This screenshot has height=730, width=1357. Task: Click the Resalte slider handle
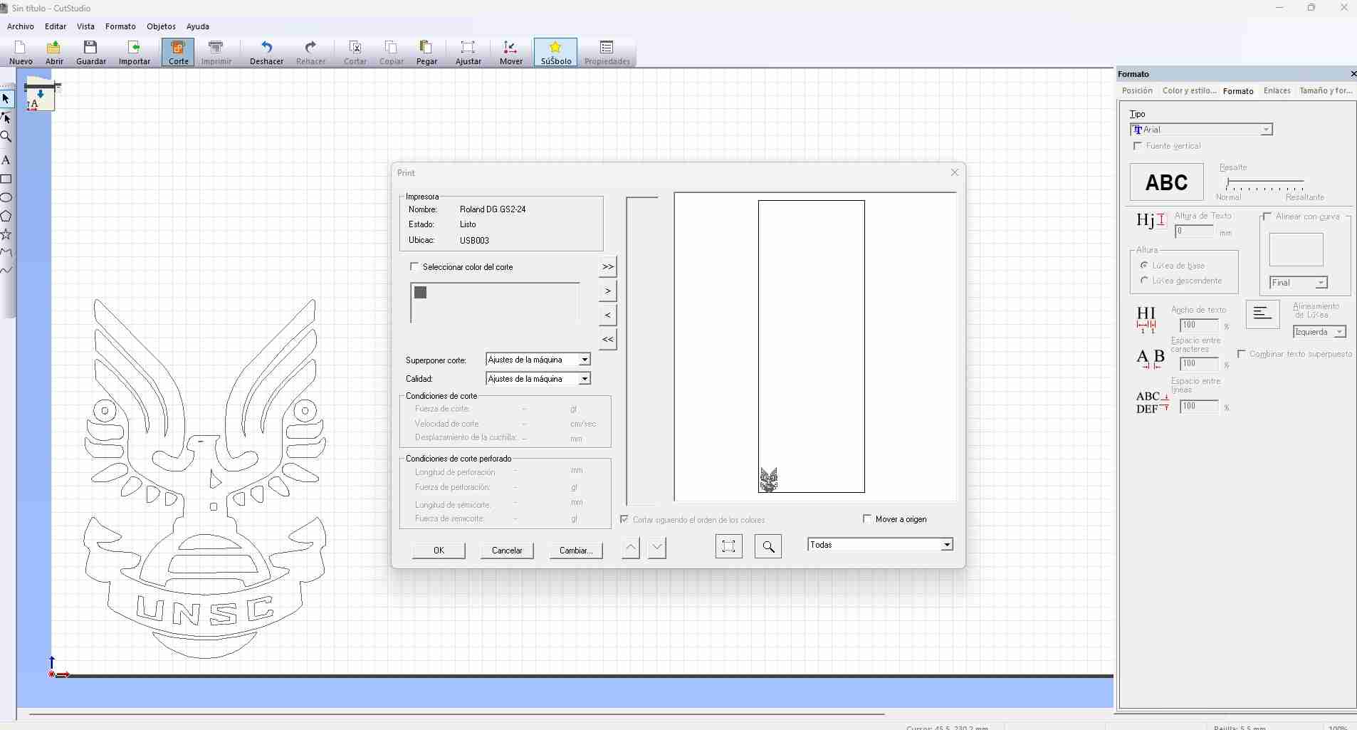(1227, 183)
